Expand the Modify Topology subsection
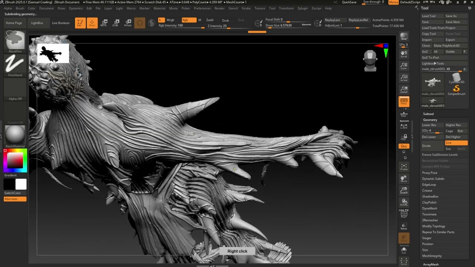 pyautogui.click(x=433, y=226)
